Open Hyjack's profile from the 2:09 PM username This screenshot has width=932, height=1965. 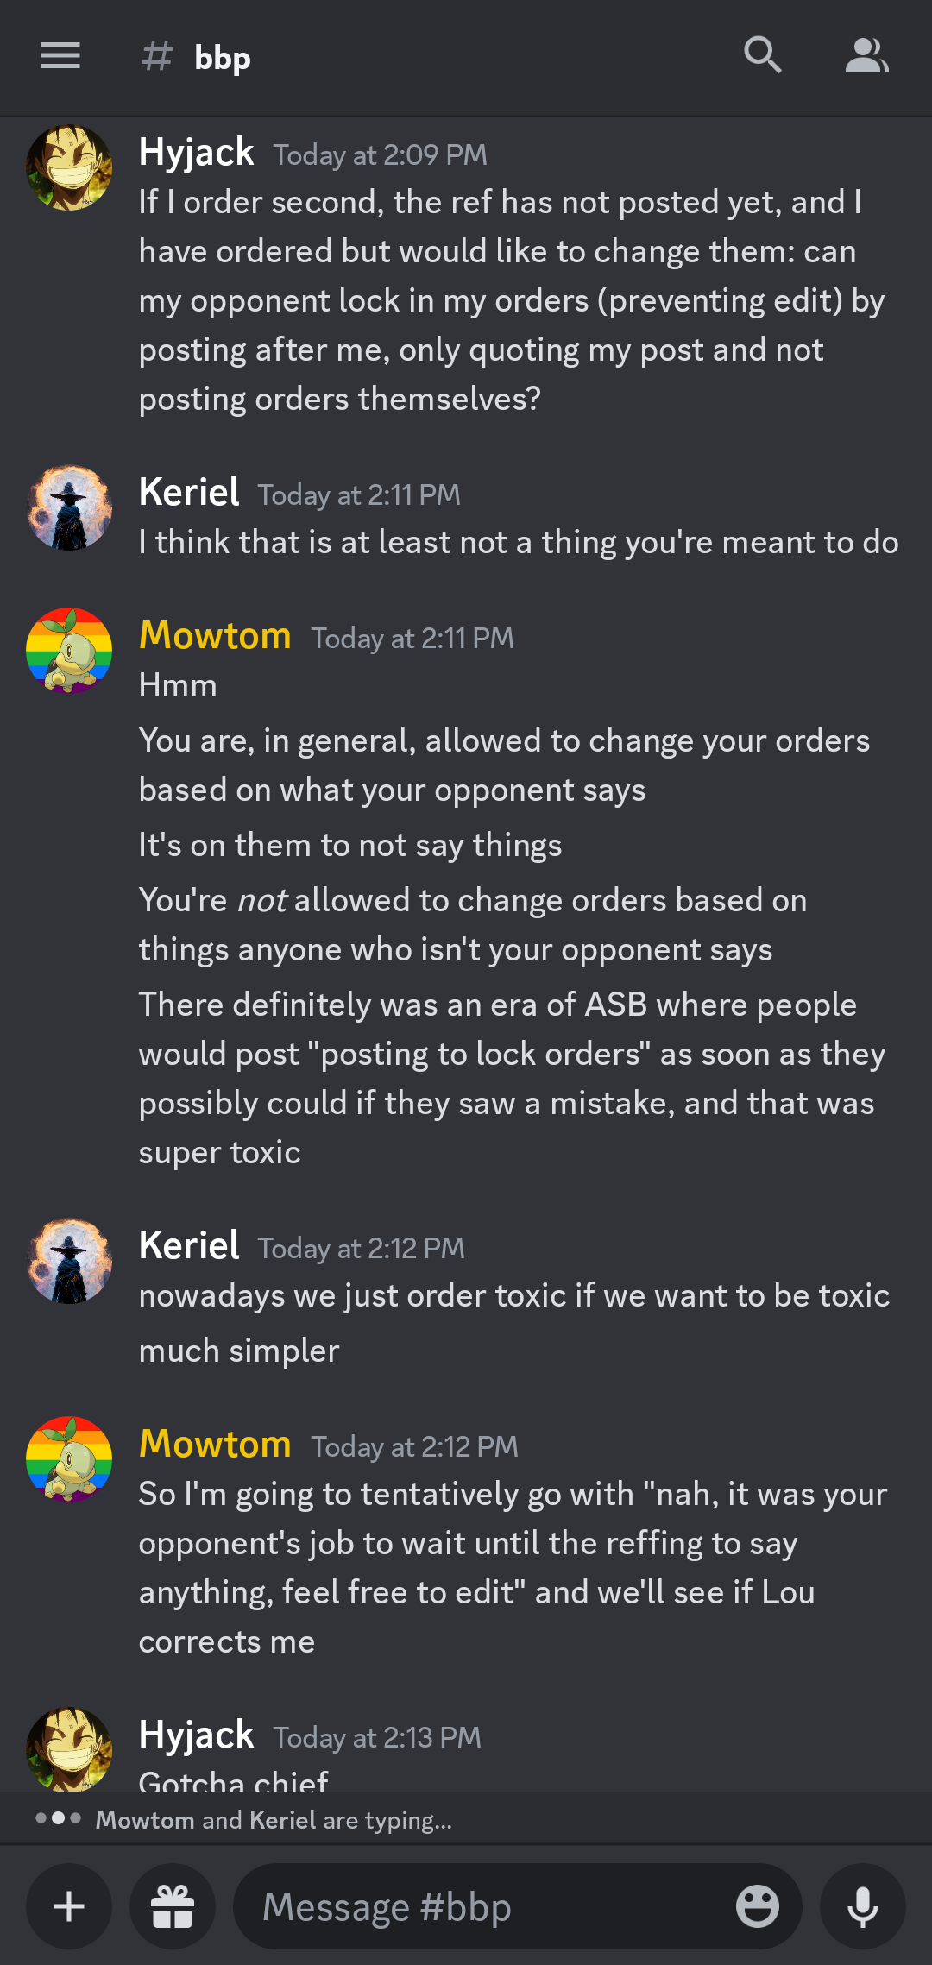197,153
